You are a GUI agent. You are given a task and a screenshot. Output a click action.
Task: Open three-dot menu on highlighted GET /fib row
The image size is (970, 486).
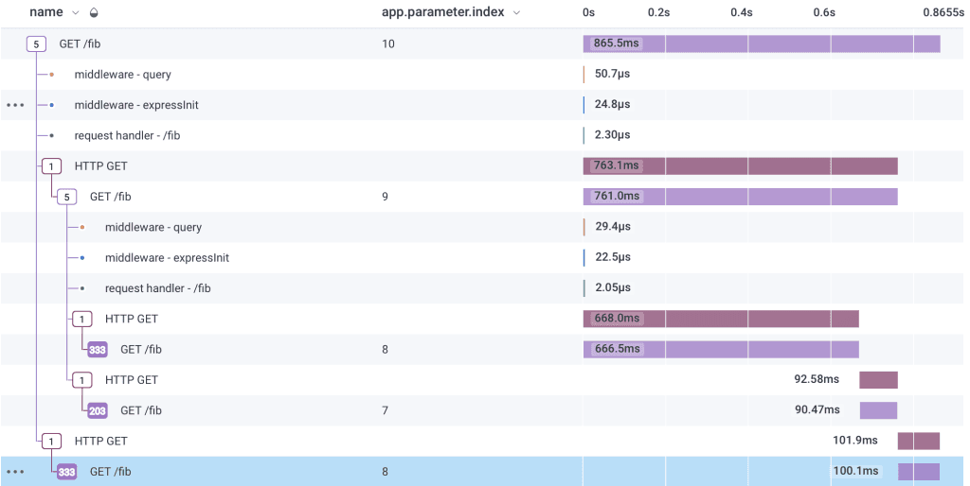[15, 471]
